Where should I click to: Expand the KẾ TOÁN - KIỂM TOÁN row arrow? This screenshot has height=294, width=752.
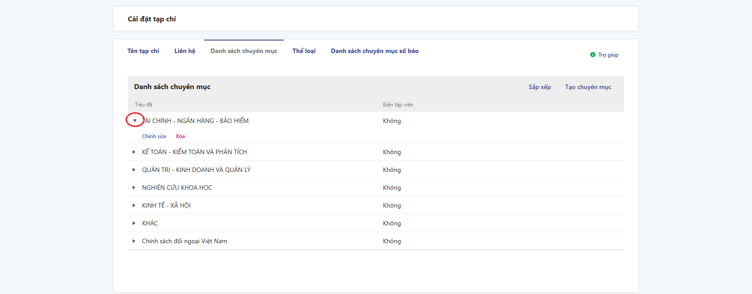click(134, 152)
